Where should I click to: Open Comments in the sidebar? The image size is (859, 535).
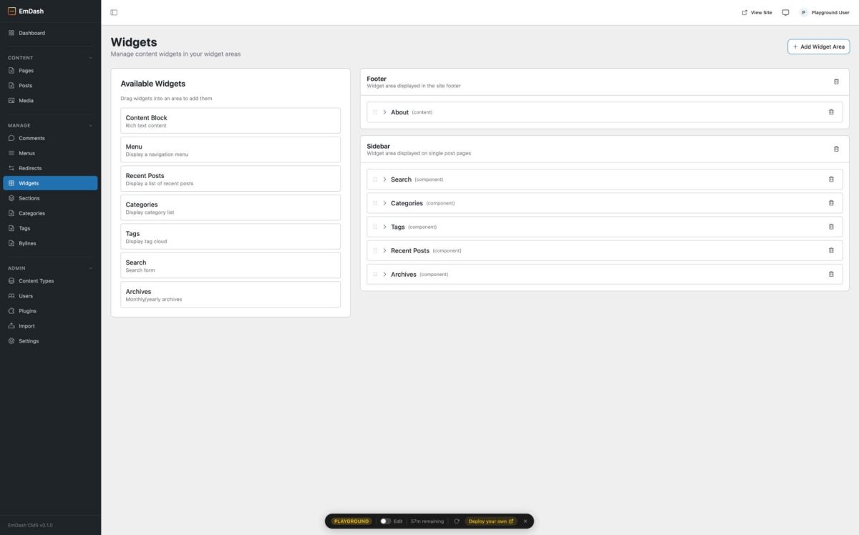click(50, 138)
